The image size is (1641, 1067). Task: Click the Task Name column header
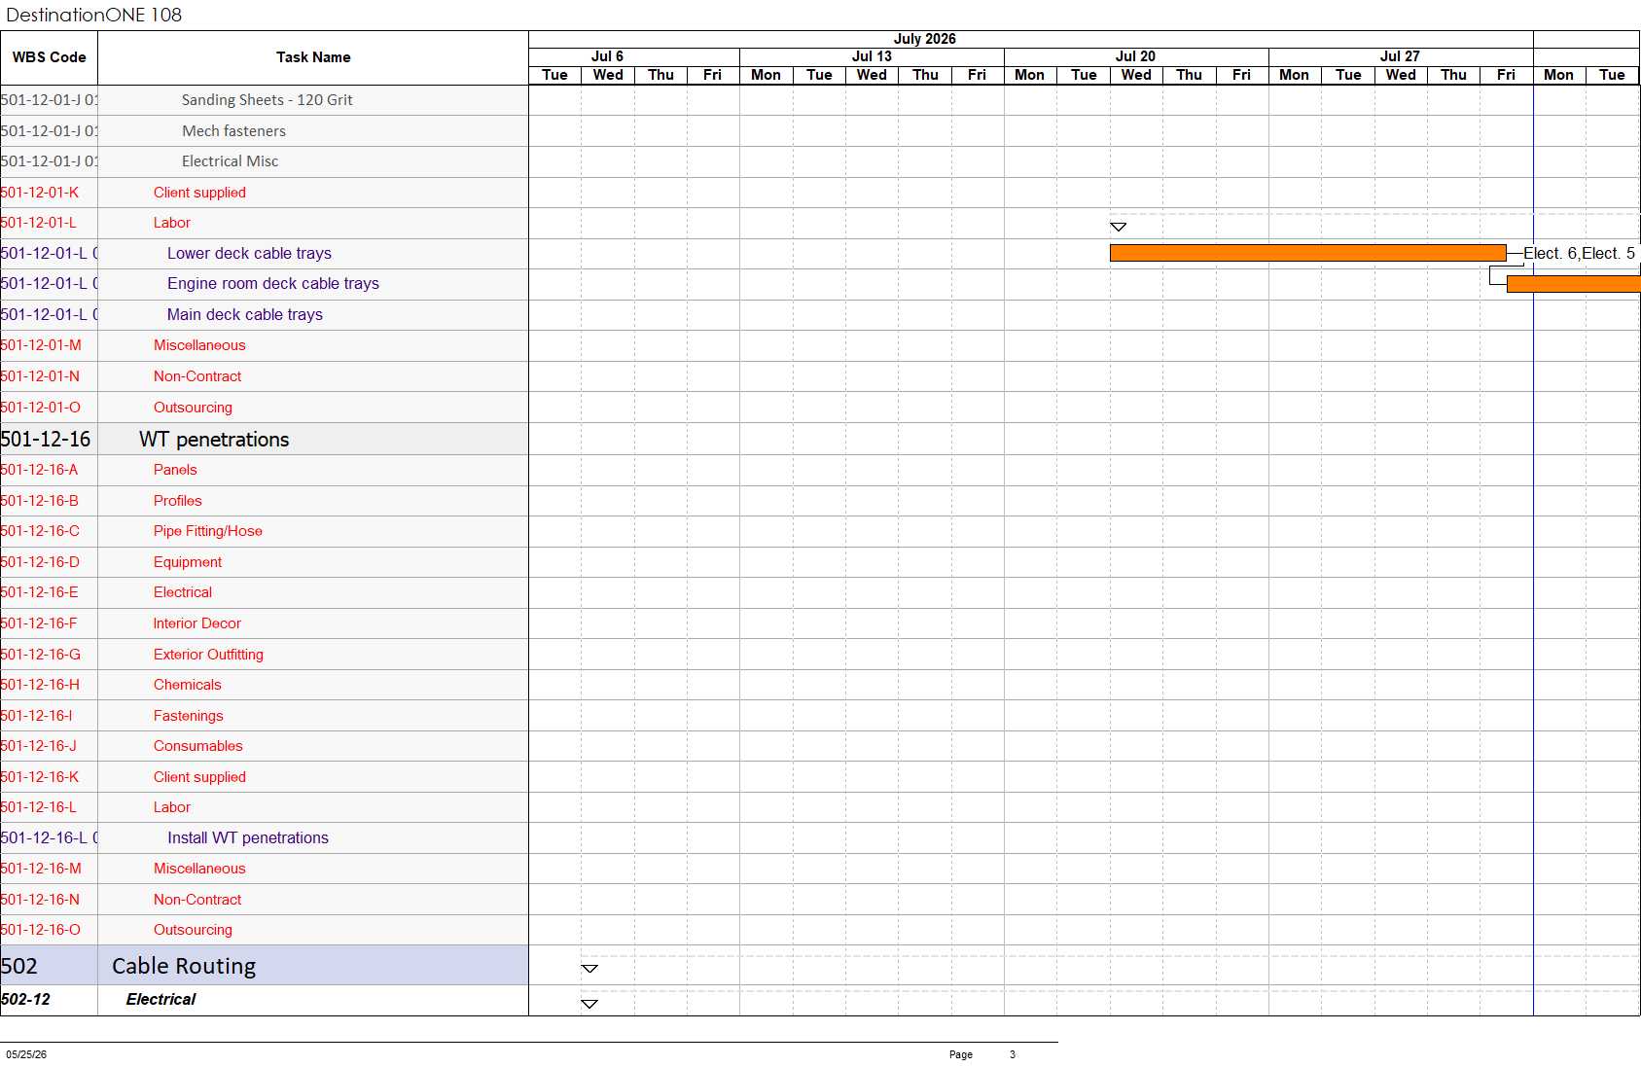313,57
